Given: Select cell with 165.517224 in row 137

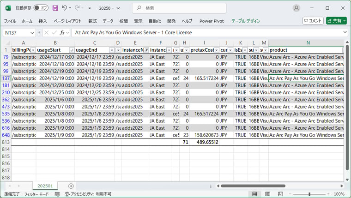Looking at the screenshot, I should [x=205, y=78].
